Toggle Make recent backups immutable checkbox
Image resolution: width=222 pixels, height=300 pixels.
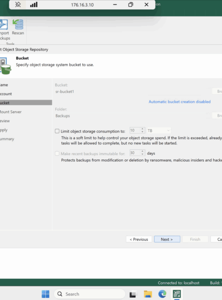pyautogui.click(x=57, y=153)
